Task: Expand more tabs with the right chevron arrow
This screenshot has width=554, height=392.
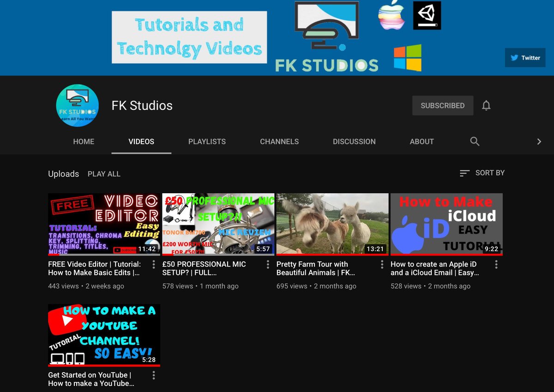Action: click(539, 142)
